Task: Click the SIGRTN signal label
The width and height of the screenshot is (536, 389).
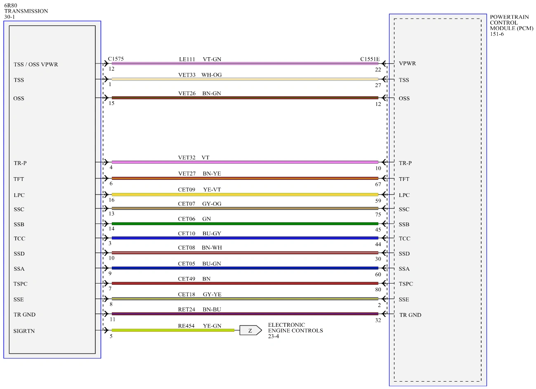Action: (x=24, y=331)
